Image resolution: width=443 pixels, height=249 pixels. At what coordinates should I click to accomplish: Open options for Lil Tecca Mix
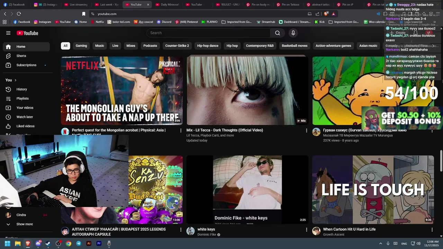click(306, 130)
